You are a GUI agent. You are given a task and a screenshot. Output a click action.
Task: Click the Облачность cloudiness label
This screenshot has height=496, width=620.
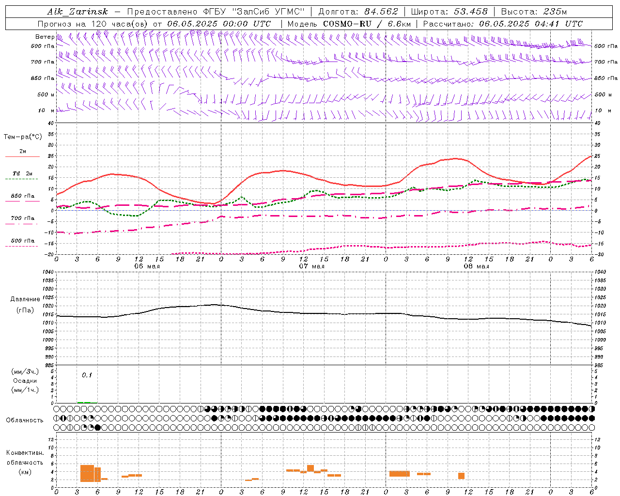point(25,420)
